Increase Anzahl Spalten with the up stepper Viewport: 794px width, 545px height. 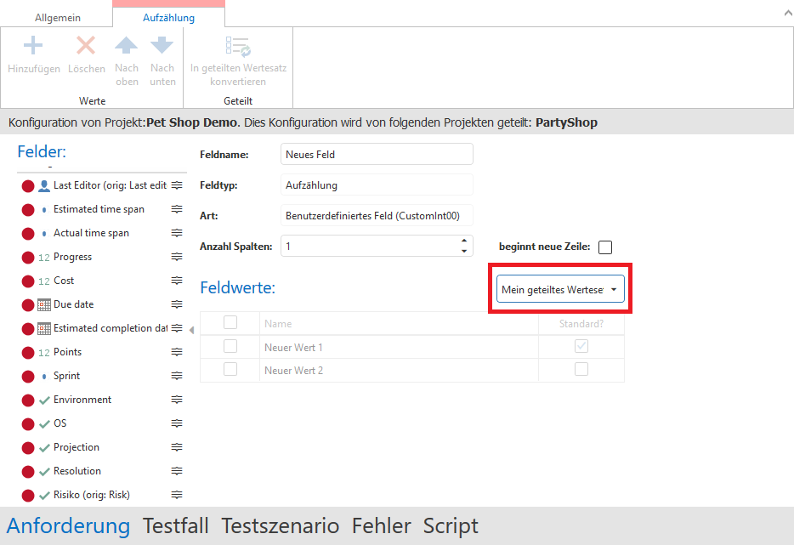[464, 241]
